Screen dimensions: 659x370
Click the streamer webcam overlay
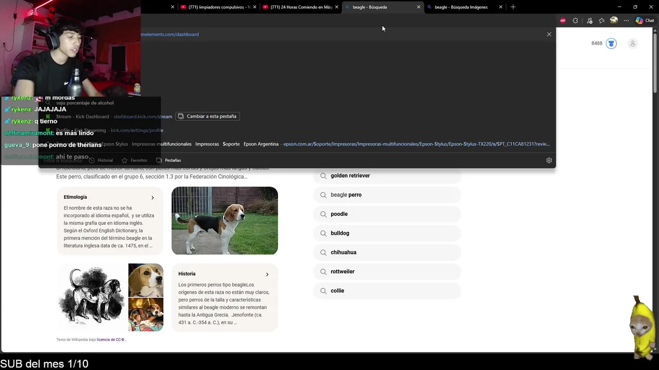tap(70, 48)
